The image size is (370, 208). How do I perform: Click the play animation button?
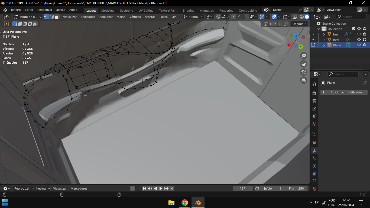coord(161,188)
